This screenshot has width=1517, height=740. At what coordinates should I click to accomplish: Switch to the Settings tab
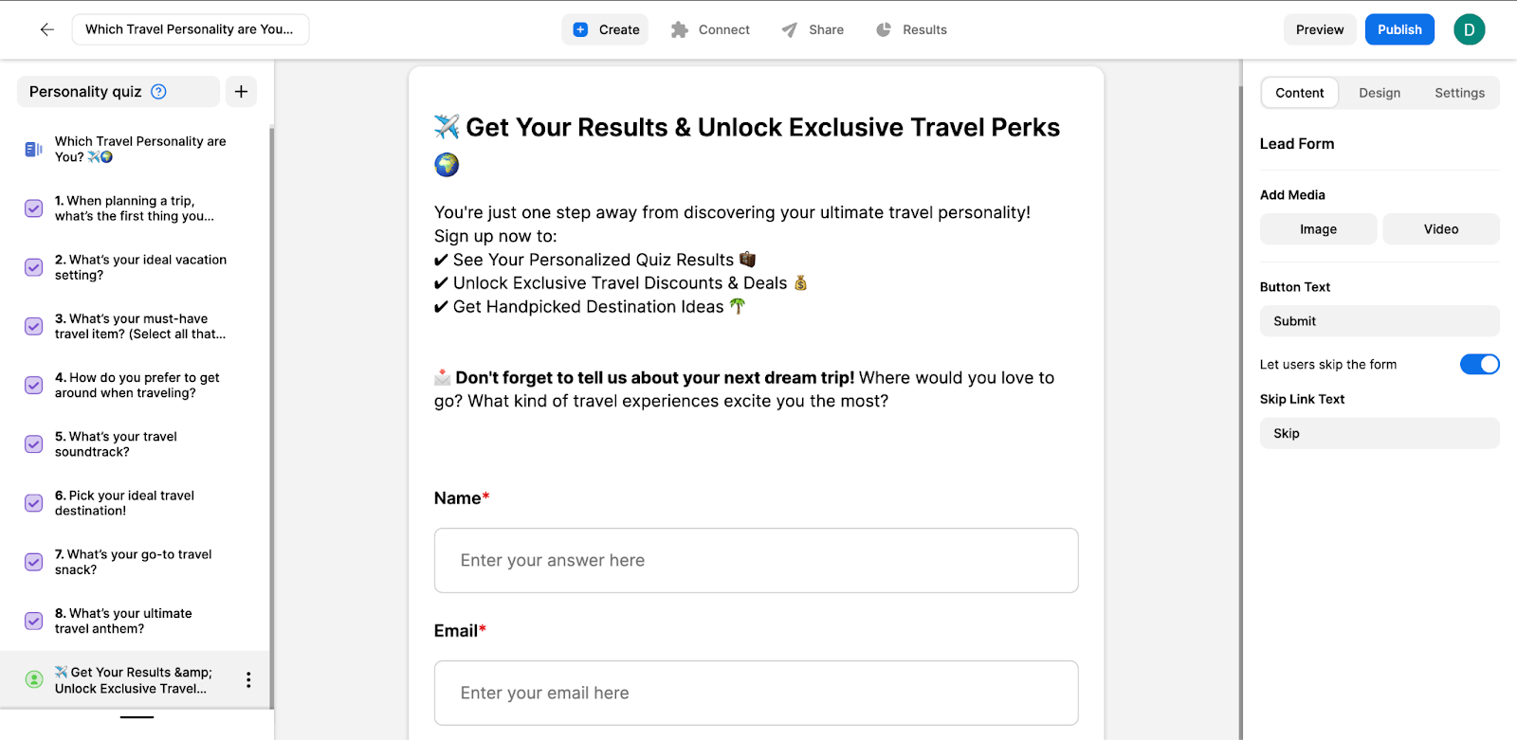click(x=1458, y=92)
